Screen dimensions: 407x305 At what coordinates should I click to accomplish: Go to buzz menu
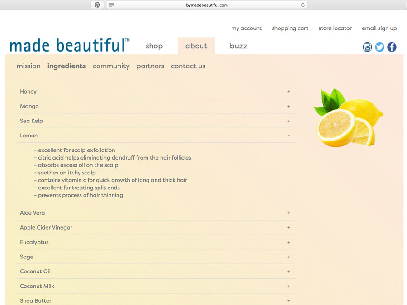click(238, 46)
